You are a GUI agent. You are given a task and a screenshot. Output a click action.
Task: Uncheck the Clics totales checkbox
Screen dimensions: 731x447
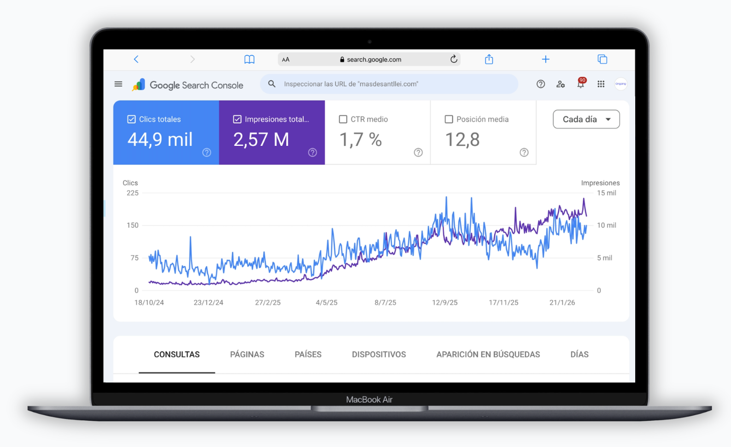pos(131,119)
